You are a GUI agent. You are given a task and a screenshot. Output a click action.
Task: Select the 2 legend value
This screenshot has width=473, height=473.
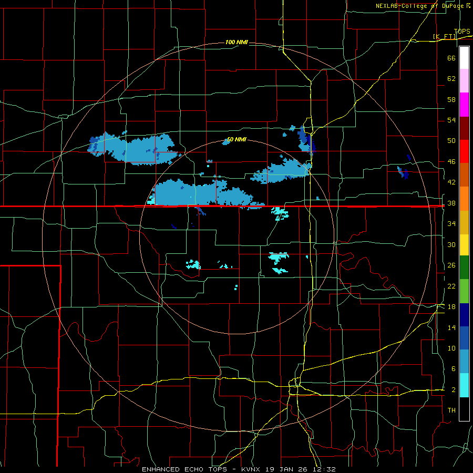pos(453,390)
